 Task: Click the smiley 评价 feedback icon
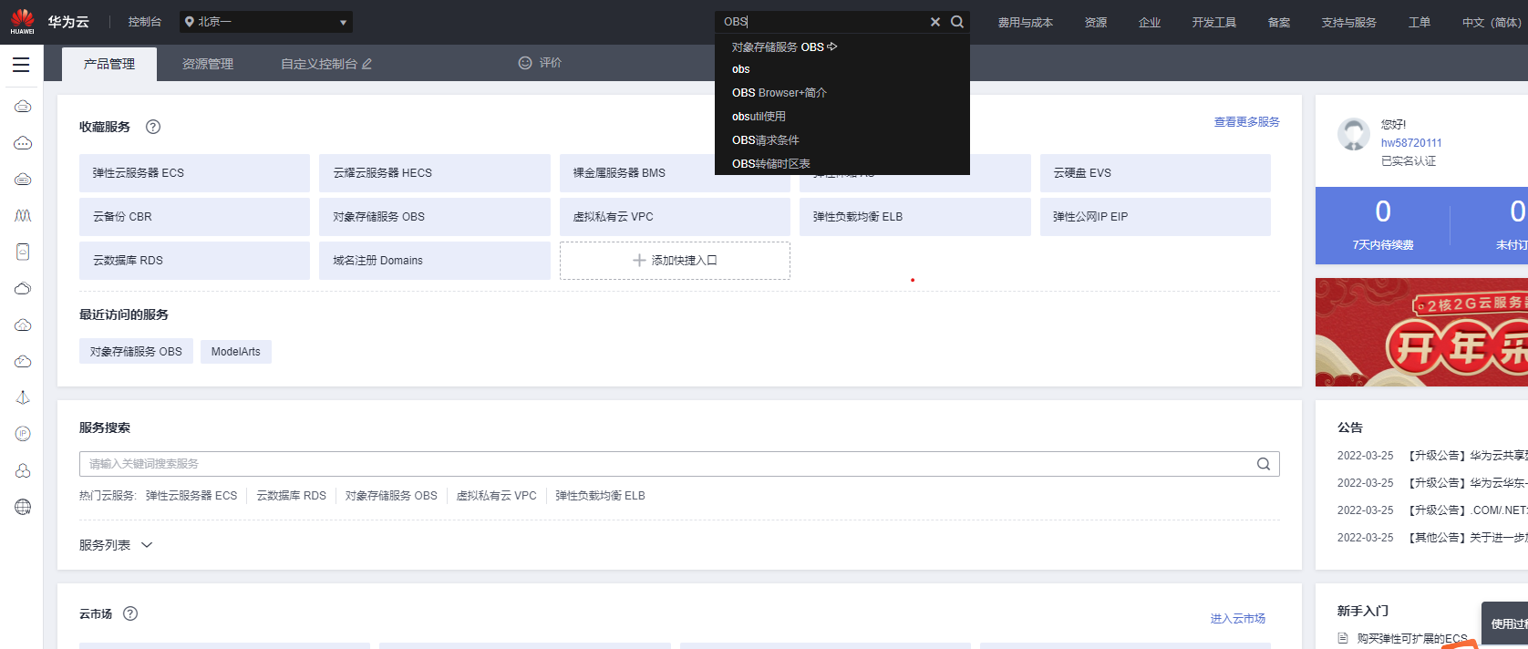point(525,63)
